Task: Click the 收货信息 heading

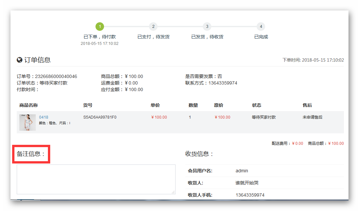Action: coord(200,154)
